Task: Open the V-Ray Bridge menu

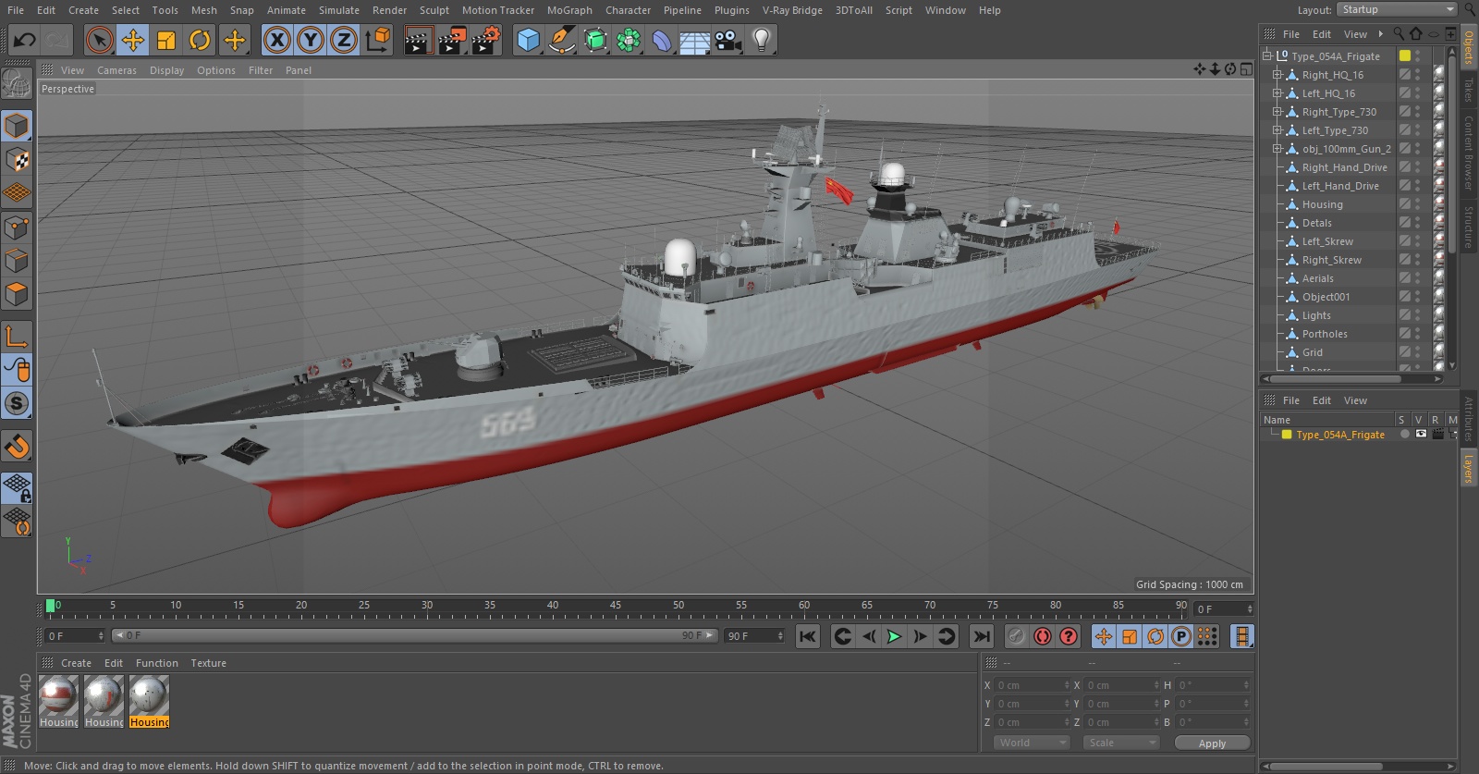Action: click(792, 10)
